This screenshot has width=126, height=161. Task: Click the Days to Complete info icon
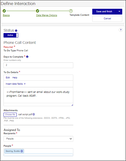pos(27,57)
